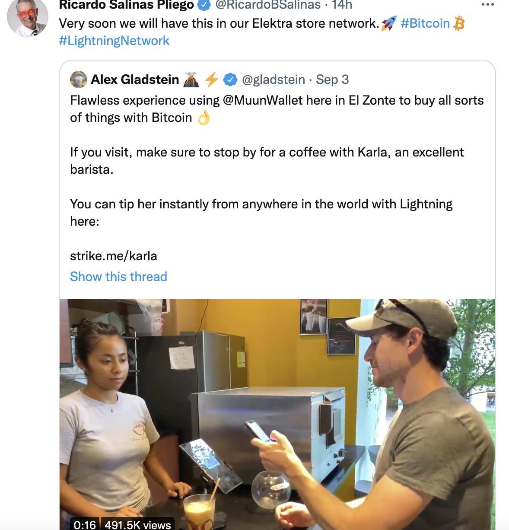The height and width of the screenshot is (530, 509).
Task: Play the embedded coffee shop video
Action: (277, 411)
